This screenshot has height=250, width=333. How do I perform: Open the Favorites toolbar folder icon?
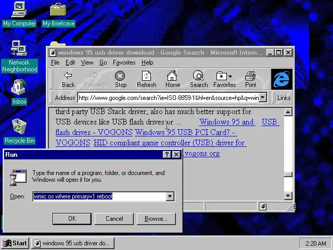[x=221, y=76]
